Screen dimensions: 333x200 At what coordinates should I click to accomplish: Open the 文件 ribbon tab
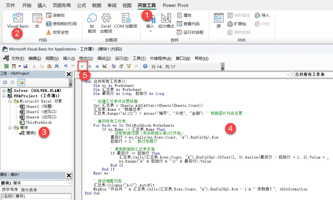[10, 5]
